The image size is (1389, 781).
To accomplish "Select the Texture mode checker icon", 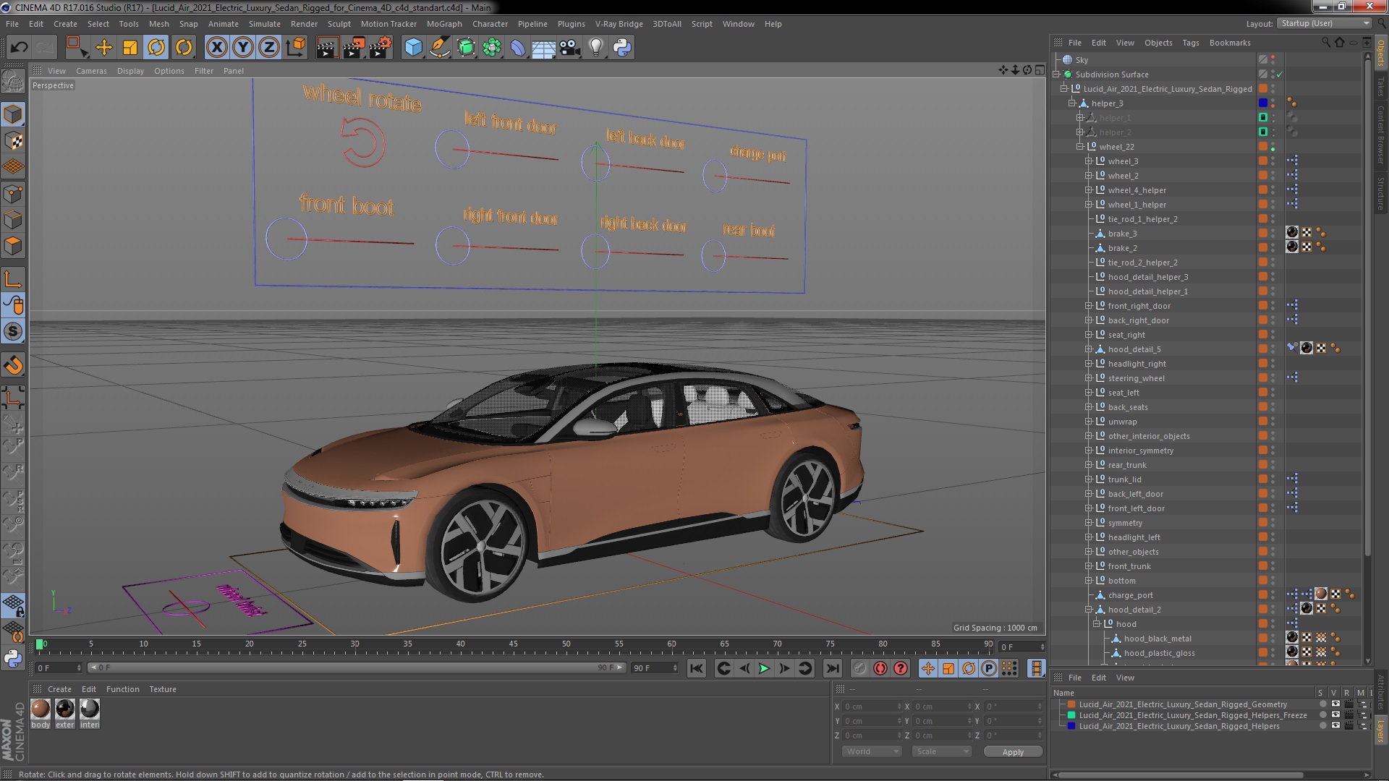I will click(13, 141).
